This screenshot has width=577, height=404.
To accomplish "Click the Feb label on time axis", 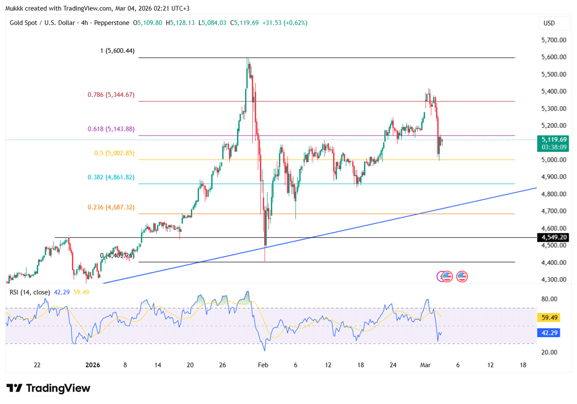I will 263,365.
